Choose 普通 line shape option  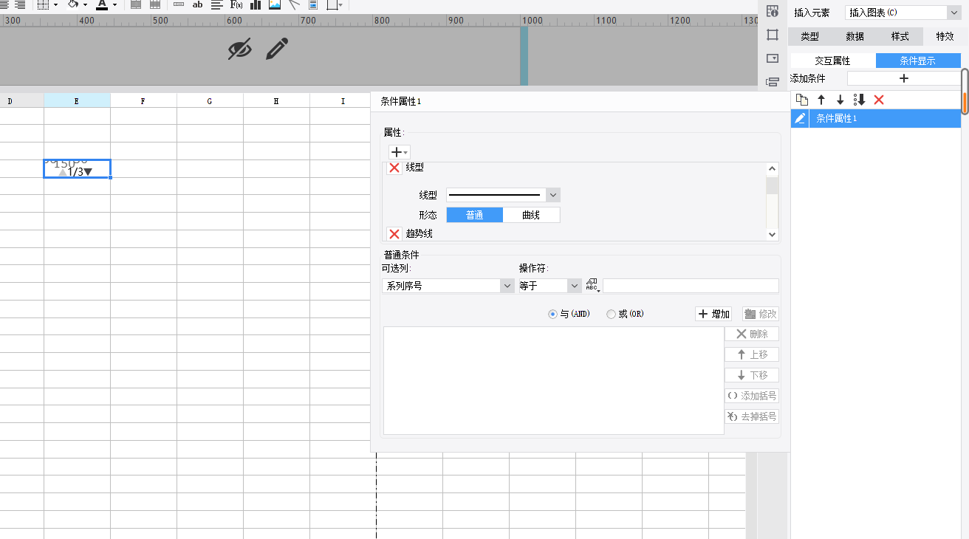tap(474, 215)
